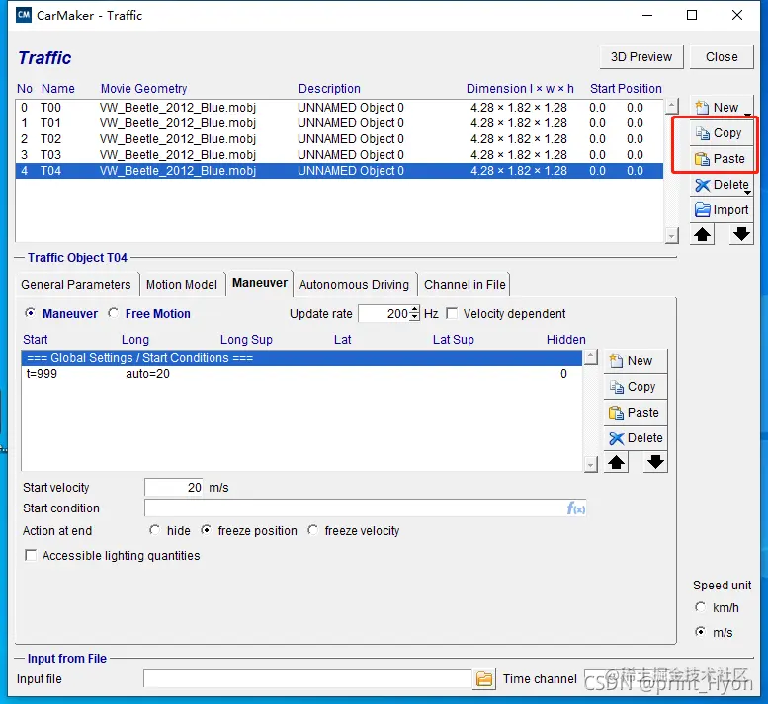Click the CarMaker CM title bar icon
The height and width of the screenshot is (704, 768).
click(24, 15)
